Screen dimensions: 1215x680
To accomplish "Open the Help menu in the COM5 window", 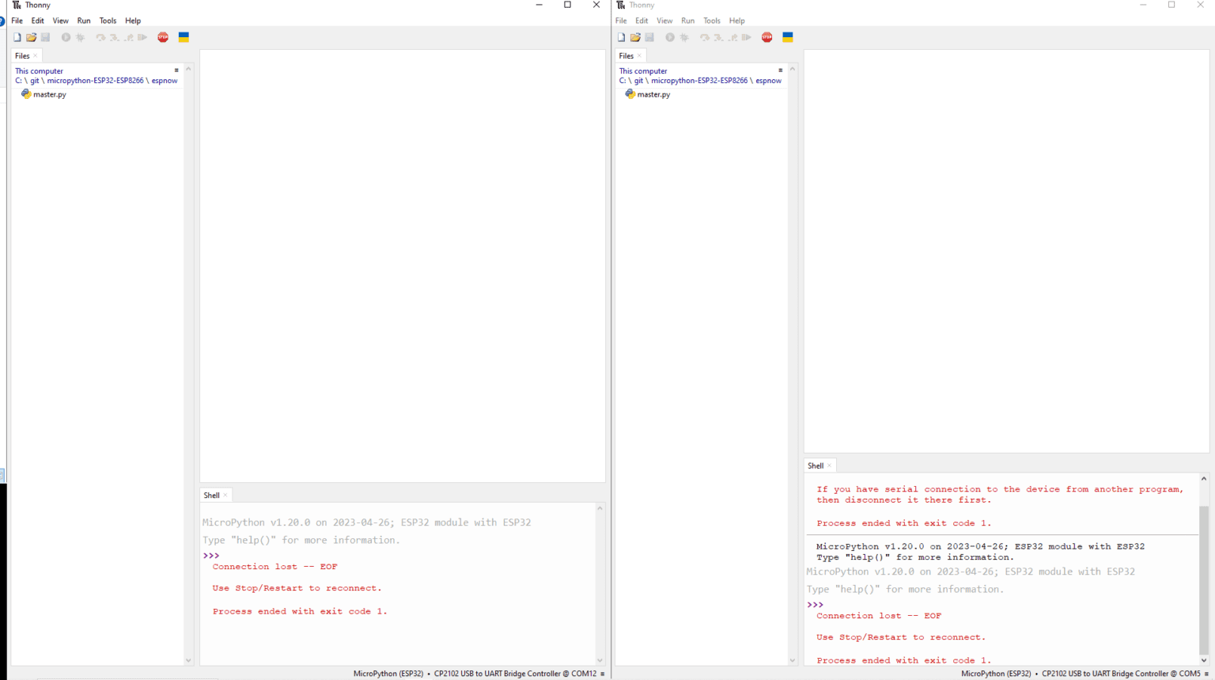I will (x=737, y=21).
